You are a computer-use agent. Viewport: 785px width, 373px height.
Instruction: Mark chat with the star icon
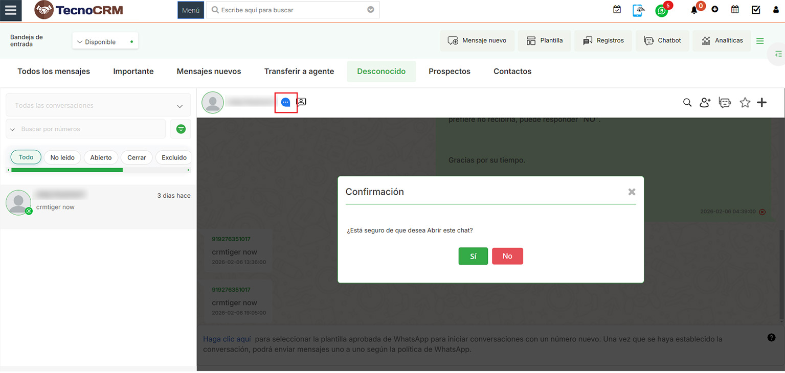coord(745,103)
